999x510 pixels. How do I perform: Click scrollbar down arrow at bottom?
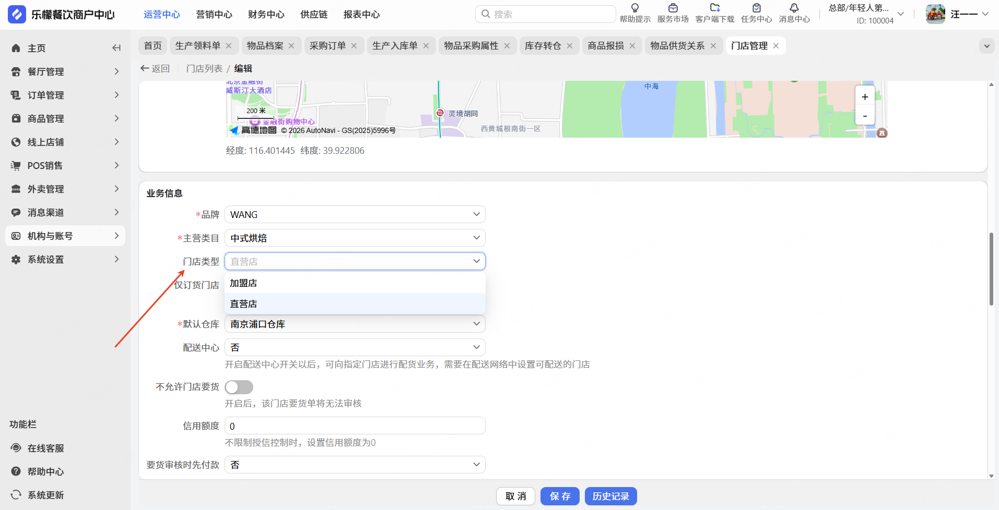pos(991,476)
